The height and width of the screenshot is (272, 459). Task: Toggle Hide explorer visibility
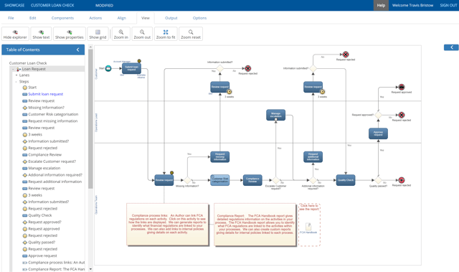pos(15,34)
